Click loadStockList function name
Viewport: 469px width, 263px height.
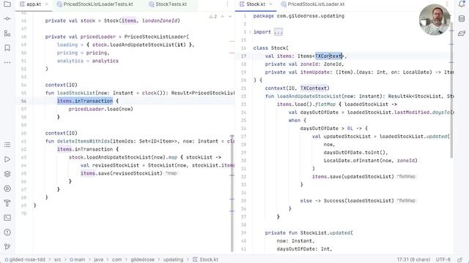(76, 93)
